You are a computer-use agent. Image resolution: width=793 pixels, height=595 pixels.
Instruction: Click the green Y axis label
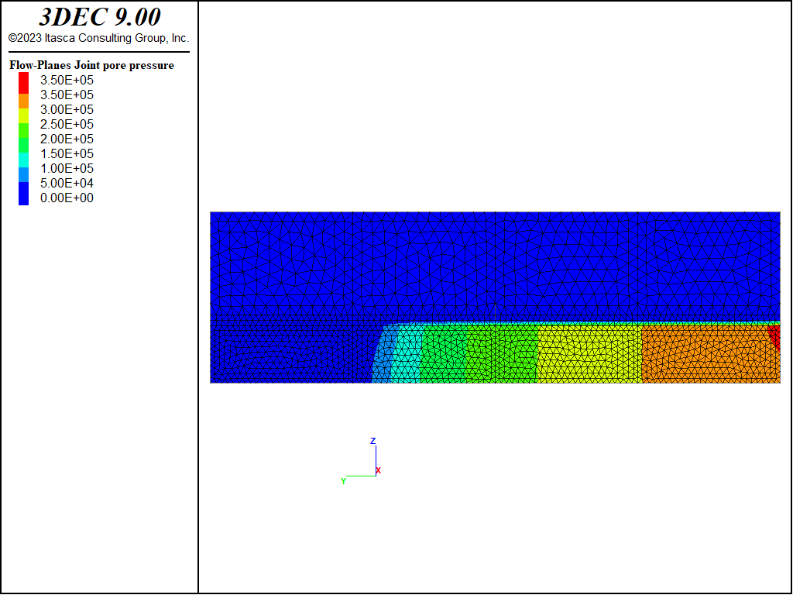click(x=343, y=481)
